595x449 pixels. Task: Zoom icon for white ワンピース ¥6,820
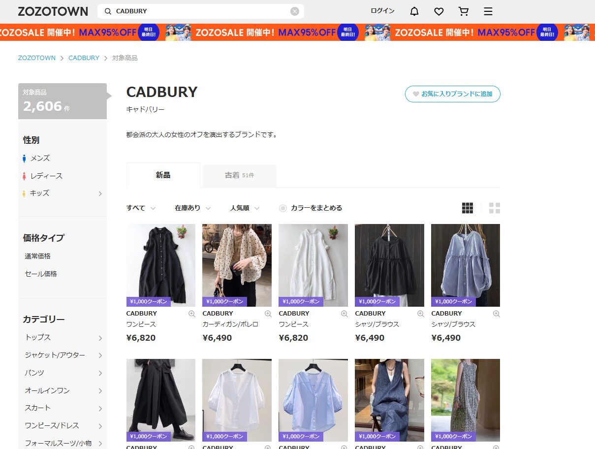[x=344, y=314]
